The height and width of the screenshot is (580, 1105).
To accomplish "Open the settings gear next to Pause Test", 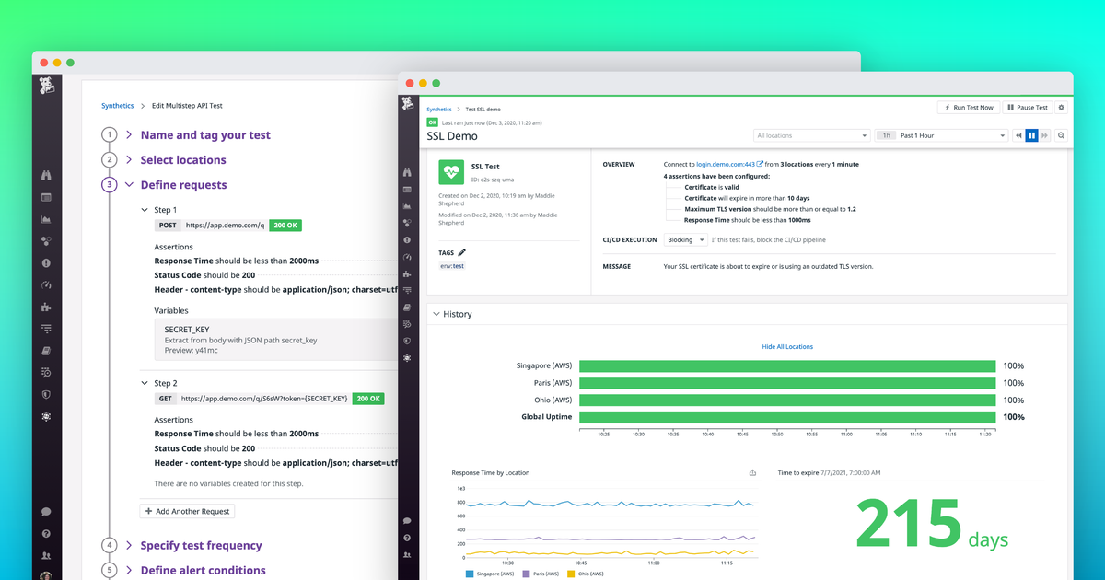I will click(x=1061, y=108).
